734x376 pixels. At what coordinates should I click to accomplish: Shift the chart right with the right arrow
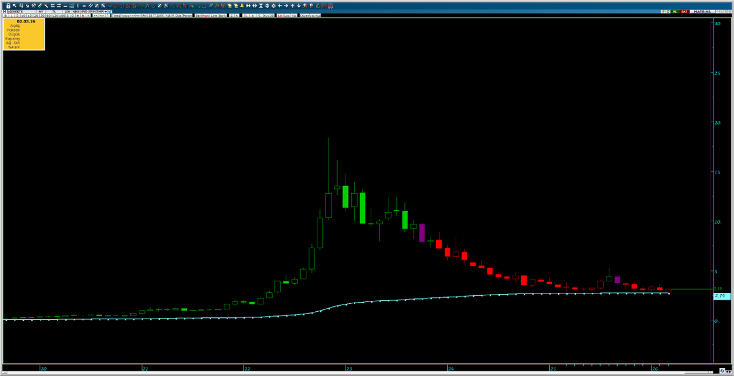(286, 6)
